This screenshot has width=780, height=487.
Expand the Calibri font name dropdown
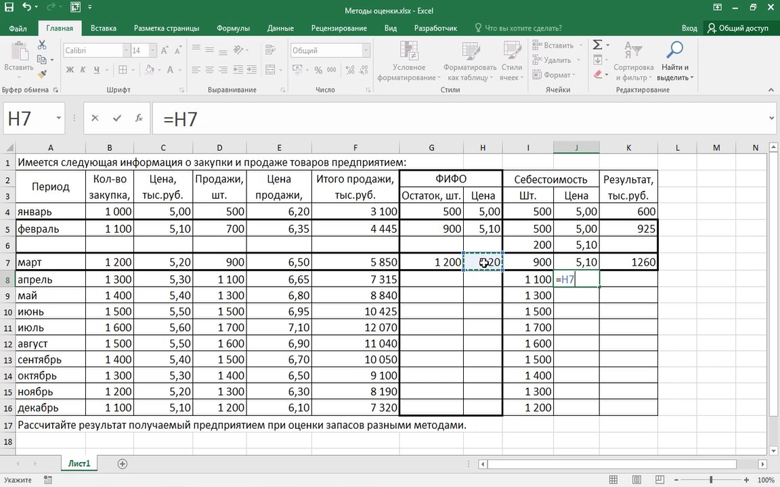click(126, 51)
